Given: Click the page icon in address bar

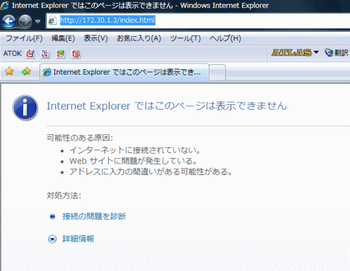Looking at the screenshot, I should (52, 21).
